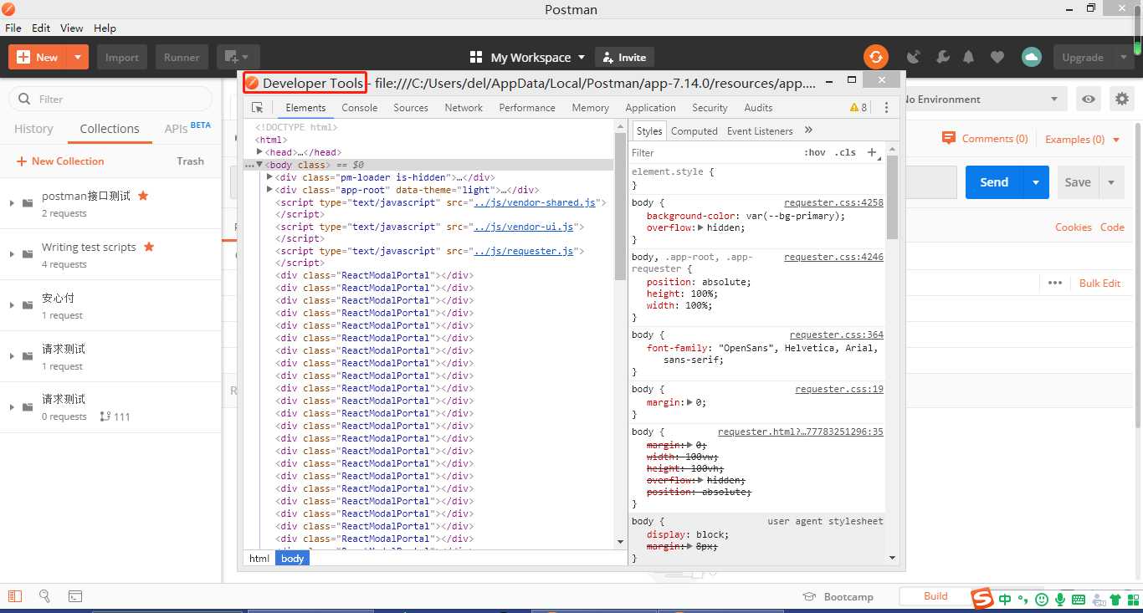Open Bootcamp in the status bar

point(838,596)
